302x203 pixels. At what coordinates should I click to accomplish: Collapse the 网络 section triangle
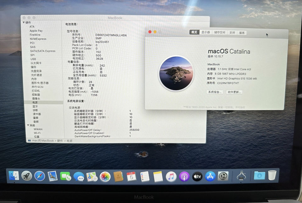(x=28, y=125)
